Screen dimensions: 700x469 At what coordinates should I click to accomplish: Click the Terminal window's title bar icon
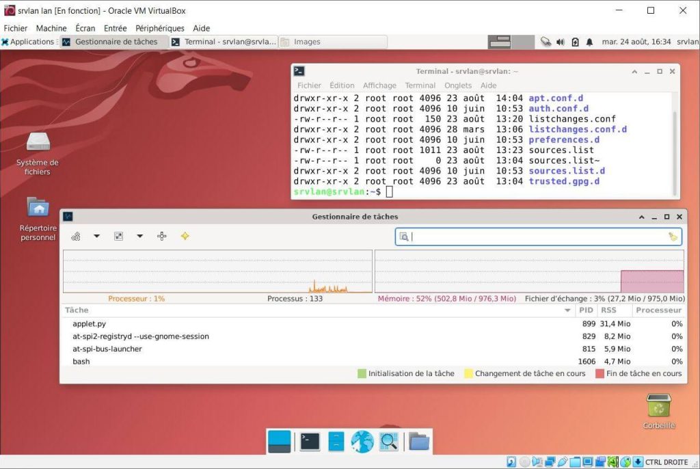pyautogui.click(x=299, y=71)
